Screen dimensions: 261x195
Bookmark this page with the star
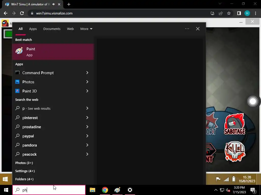(229, 13)
